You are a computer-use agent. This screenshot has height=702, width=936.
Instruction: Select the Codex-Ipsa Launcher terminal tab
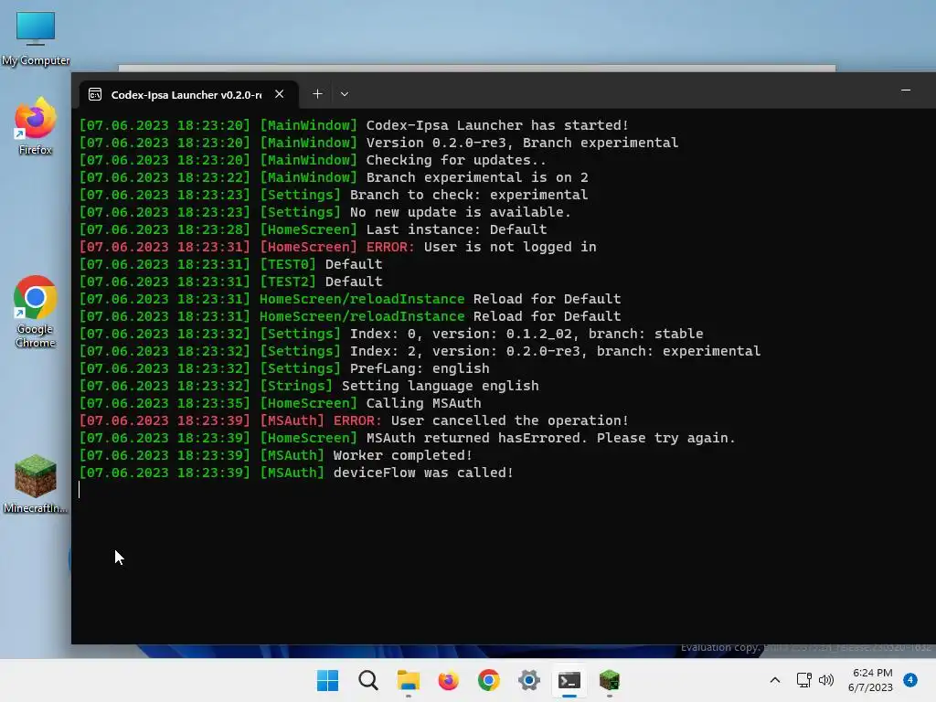click(x=186, y=94)
